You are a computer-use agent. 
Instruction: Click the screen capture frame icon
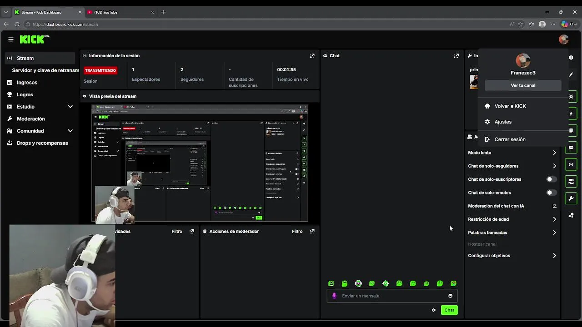(x=571, y=97)
